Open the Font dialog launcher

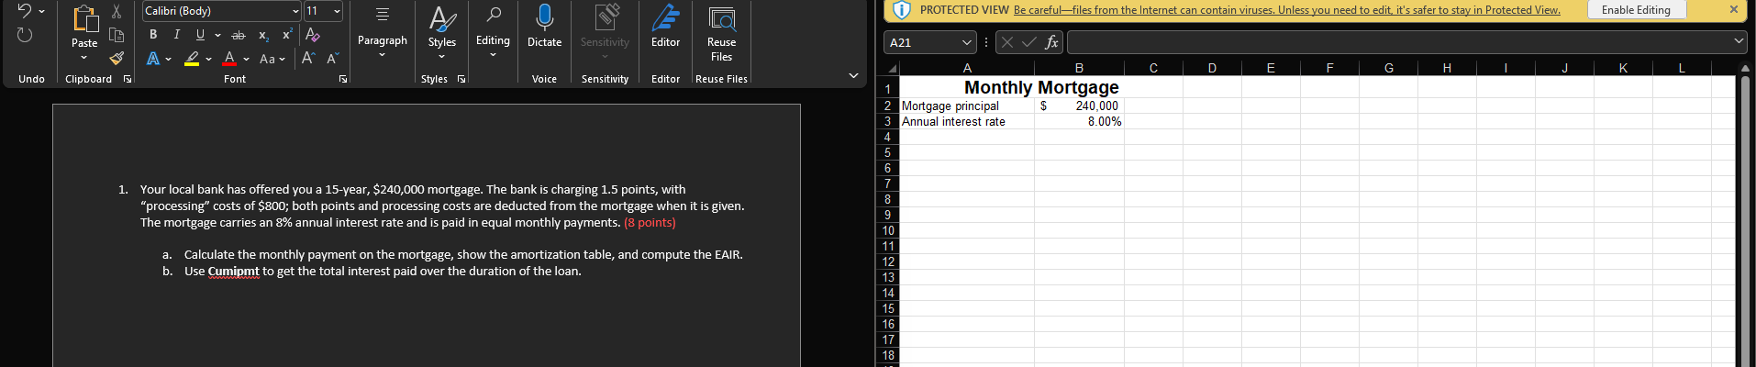click(343, 80)
